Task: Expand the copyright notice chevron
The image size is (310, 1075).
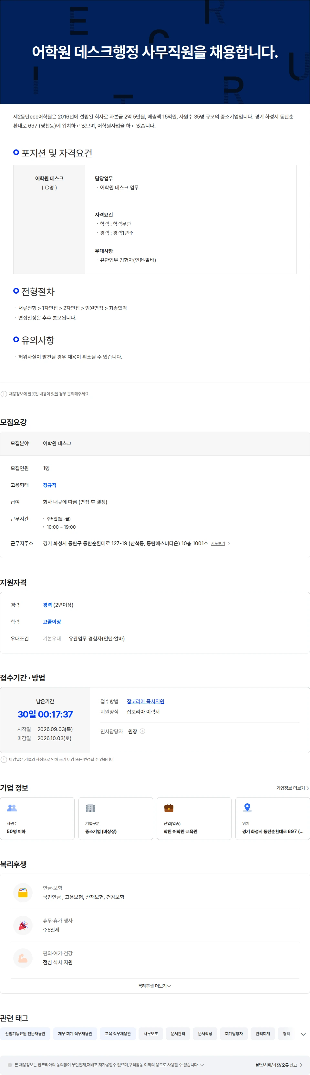Action: pyautogui.click(x=202, y=1065)
